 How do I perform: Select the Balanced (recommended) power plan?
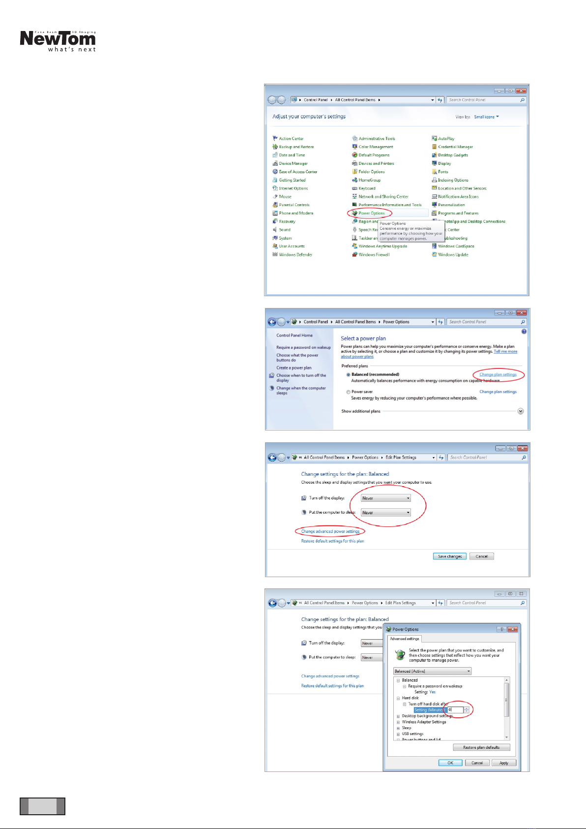coord(348,375)
